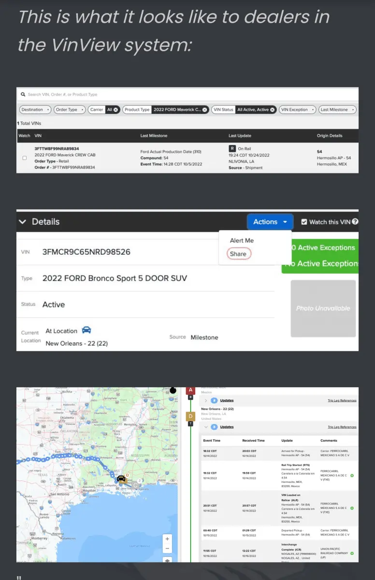Clear the VIN Status filter

pos(272,110)
